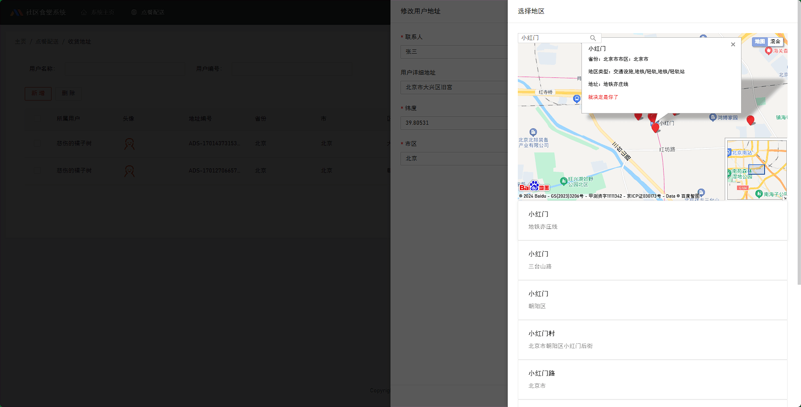Image resolution: width=801 pixels, height=407 pixels.
Task: Click the 所属用户 column header
Action: click(68, 118)
